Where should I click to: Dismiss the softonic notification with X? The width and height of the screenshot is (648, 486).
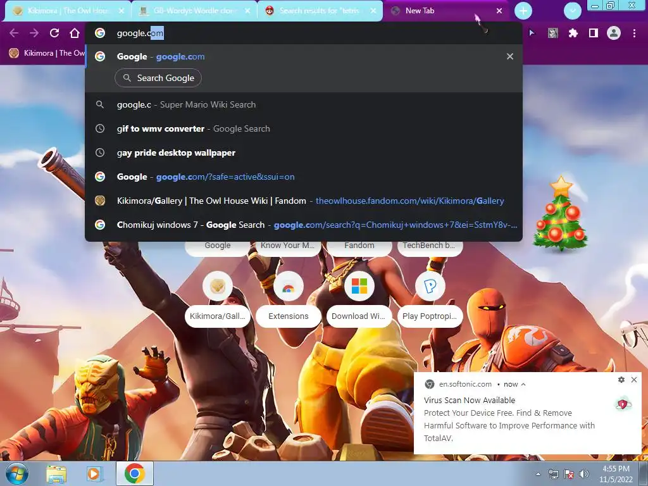(634, 380)
